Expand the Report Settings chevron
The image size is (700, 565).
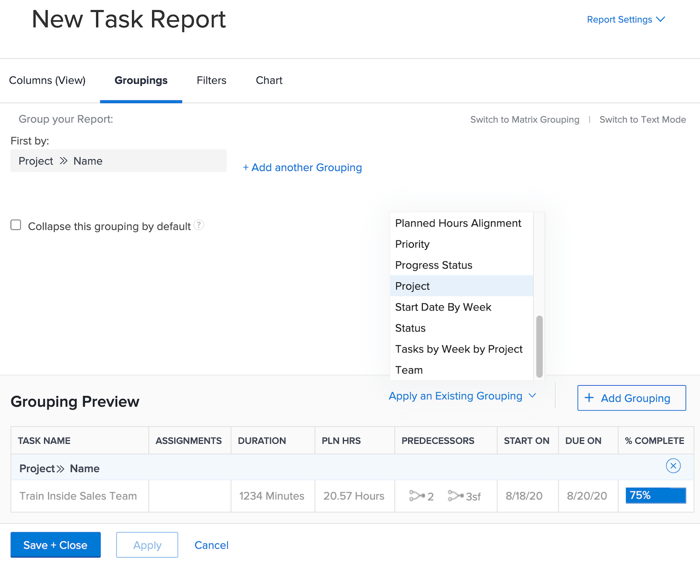661,19
